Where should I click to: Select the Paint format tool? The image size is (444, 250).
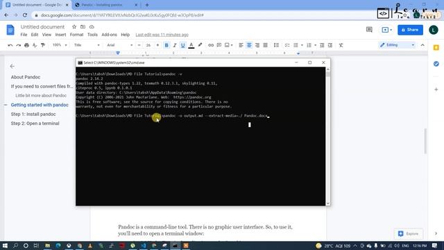43,45
